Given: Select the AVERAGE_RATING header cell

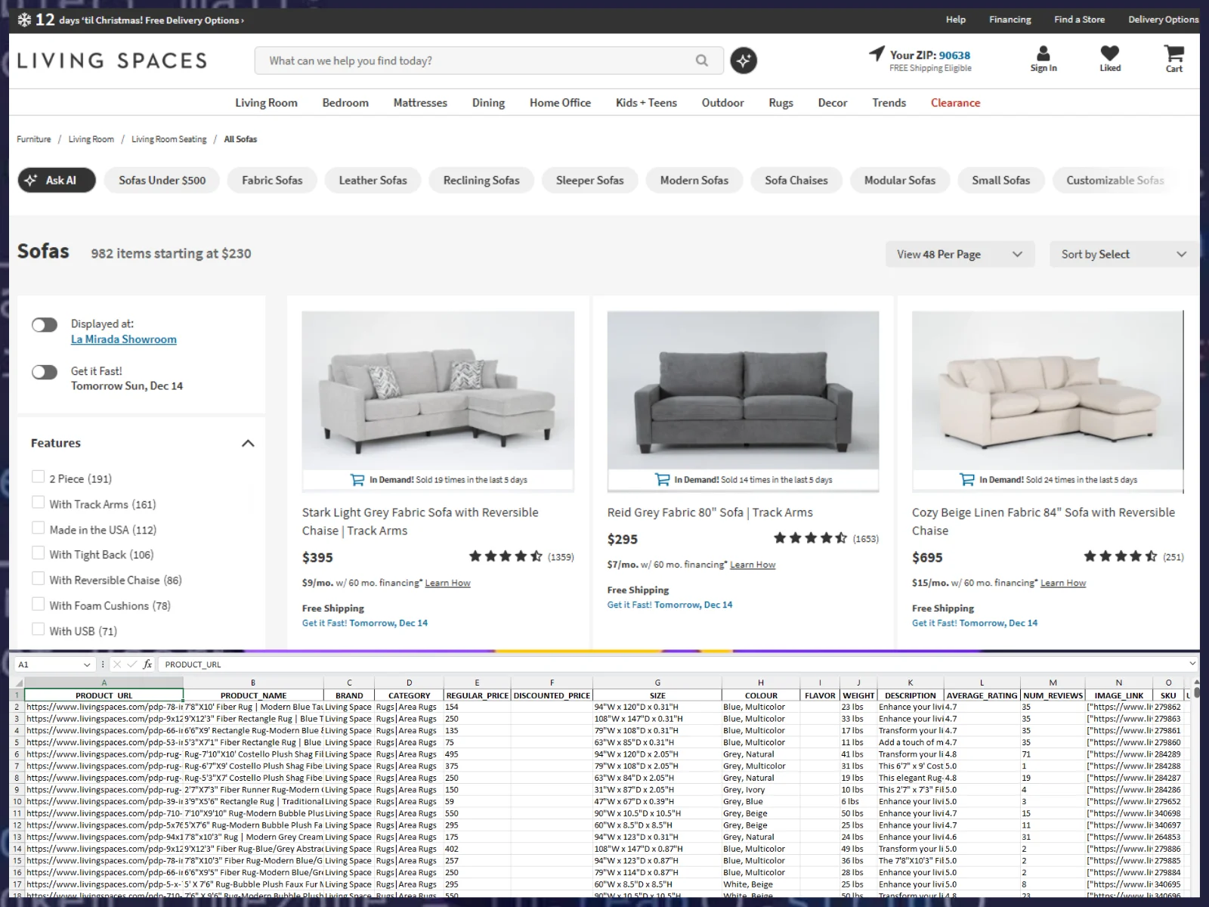Looking at the screenshot, I should pos(982,695).
